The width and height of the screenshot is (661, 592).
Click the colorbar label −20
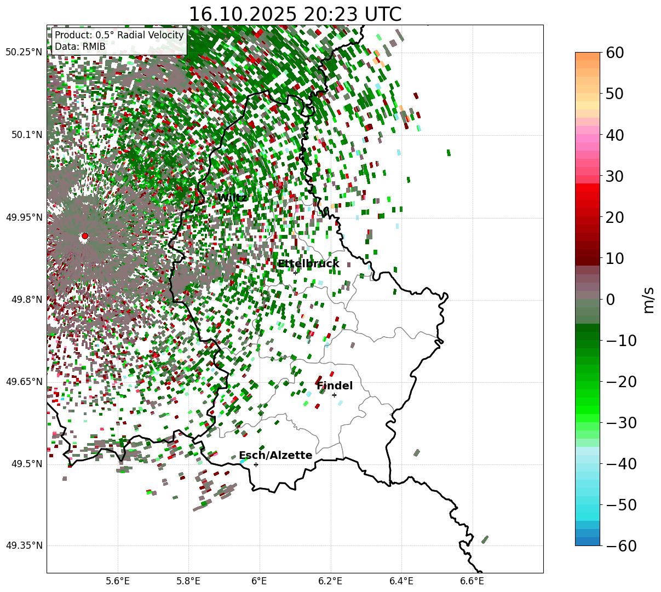click(x=621, y=382)
